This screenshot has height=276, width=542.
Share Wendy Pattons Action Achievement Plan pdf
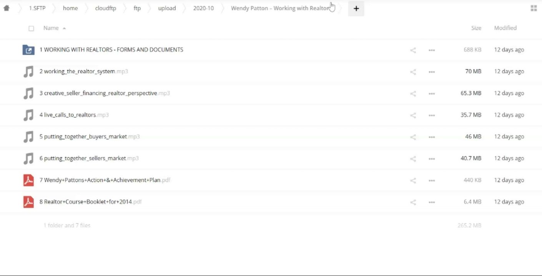413,180
